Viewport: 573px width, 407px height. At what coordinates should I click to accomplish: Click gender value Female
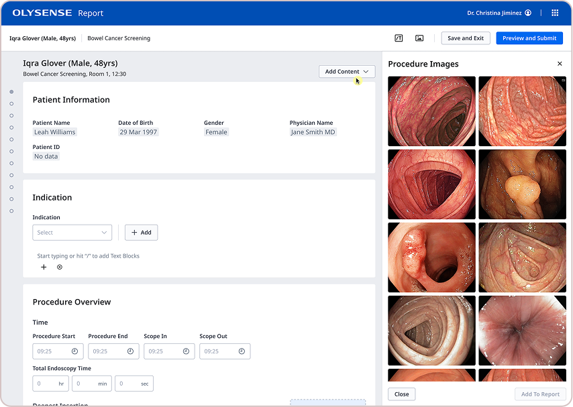point(216,132)
